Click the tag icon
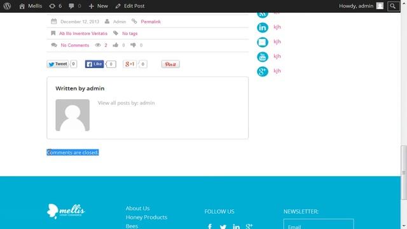The height and width of the screenshot is (229, 407). tap(116, 33)
